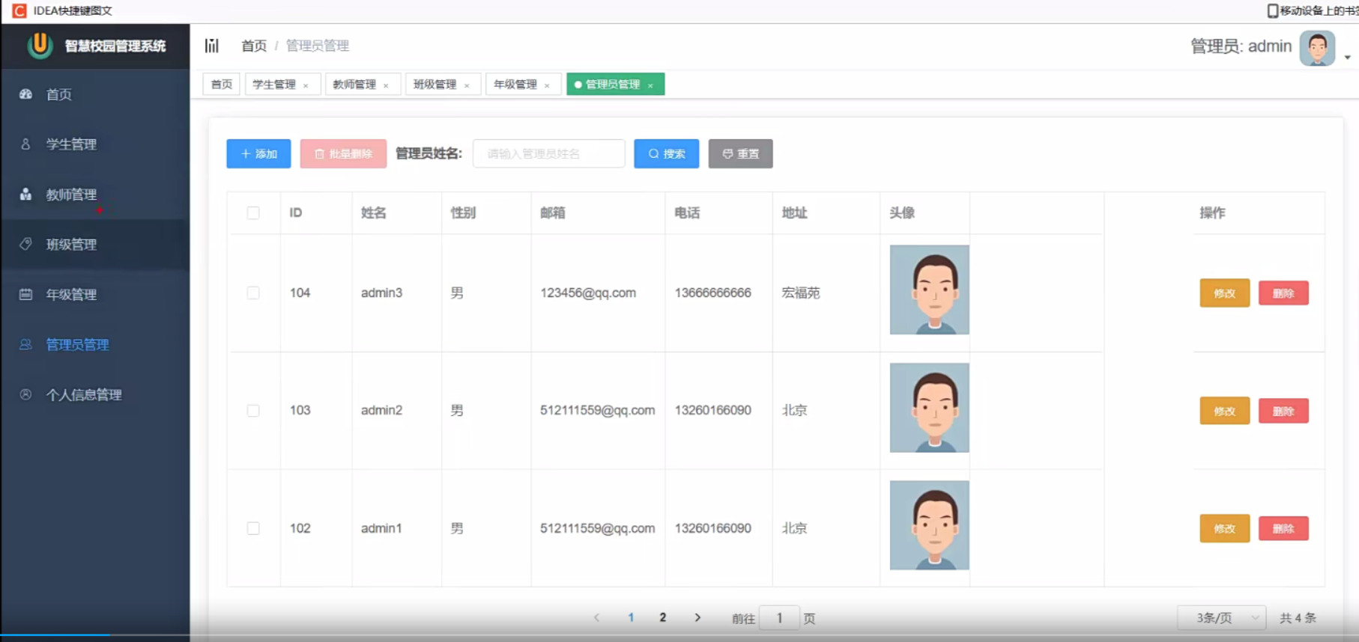Viewport: 1359px width, 642px height.
Task: Click the 管理员姓名 search input field
Action: tap(548, 153)
